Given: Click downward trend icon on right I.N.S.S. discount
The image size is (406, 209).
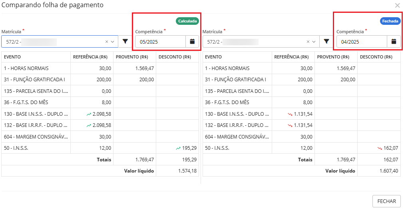Looking at the screenshot, I should pyautogui.click(x=380, y=148).
